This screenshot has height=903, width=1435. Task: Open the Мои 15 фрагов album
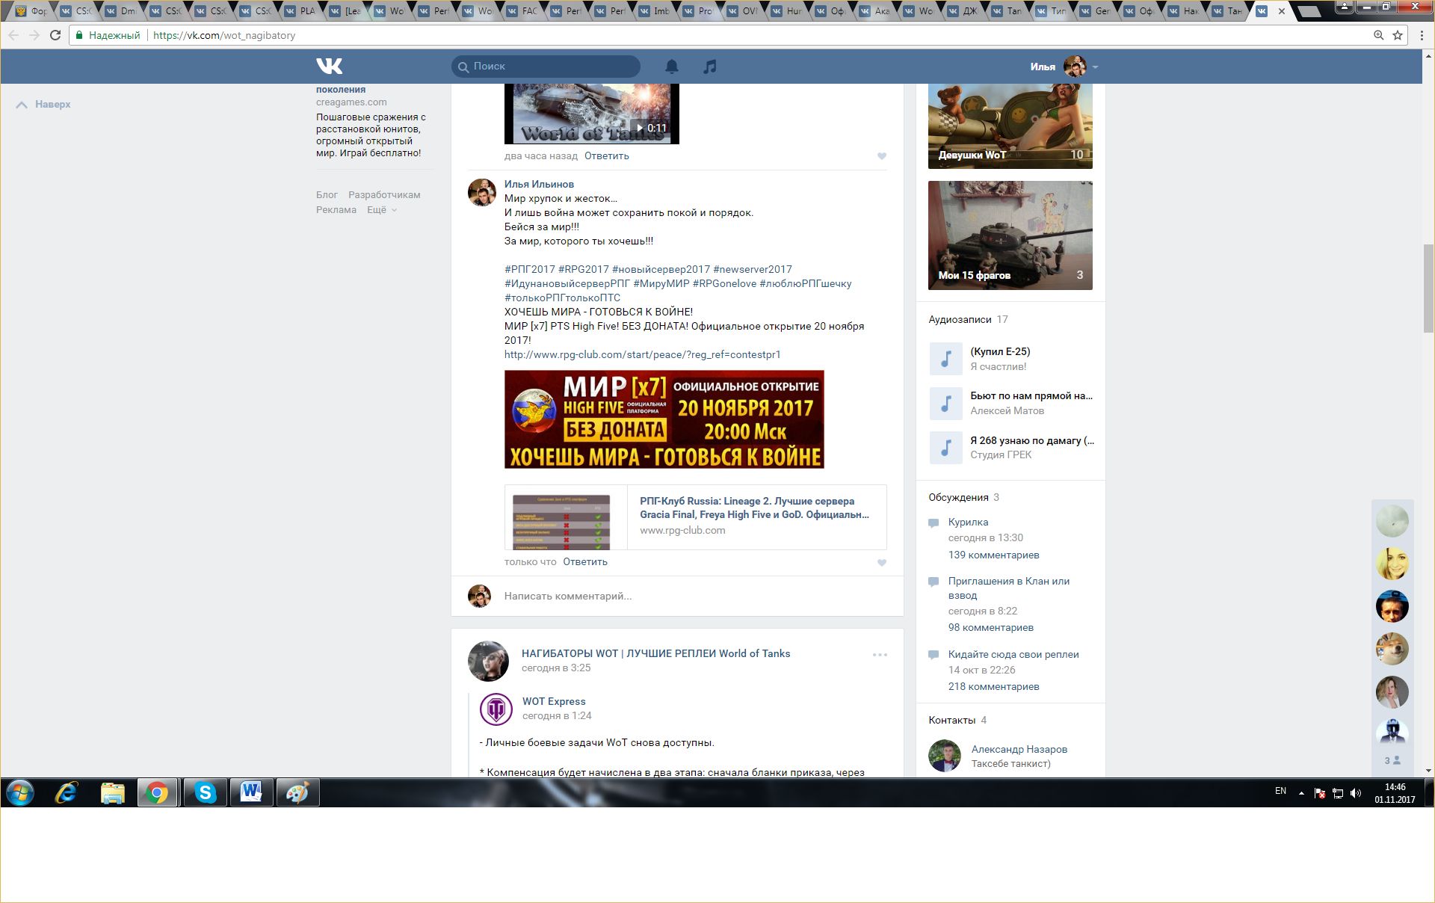tap(1010, 235)
